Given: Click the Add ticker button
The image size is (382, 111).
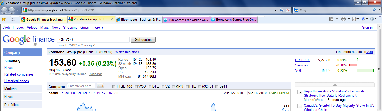Looking at the screenshot, I should click(100, 86).
